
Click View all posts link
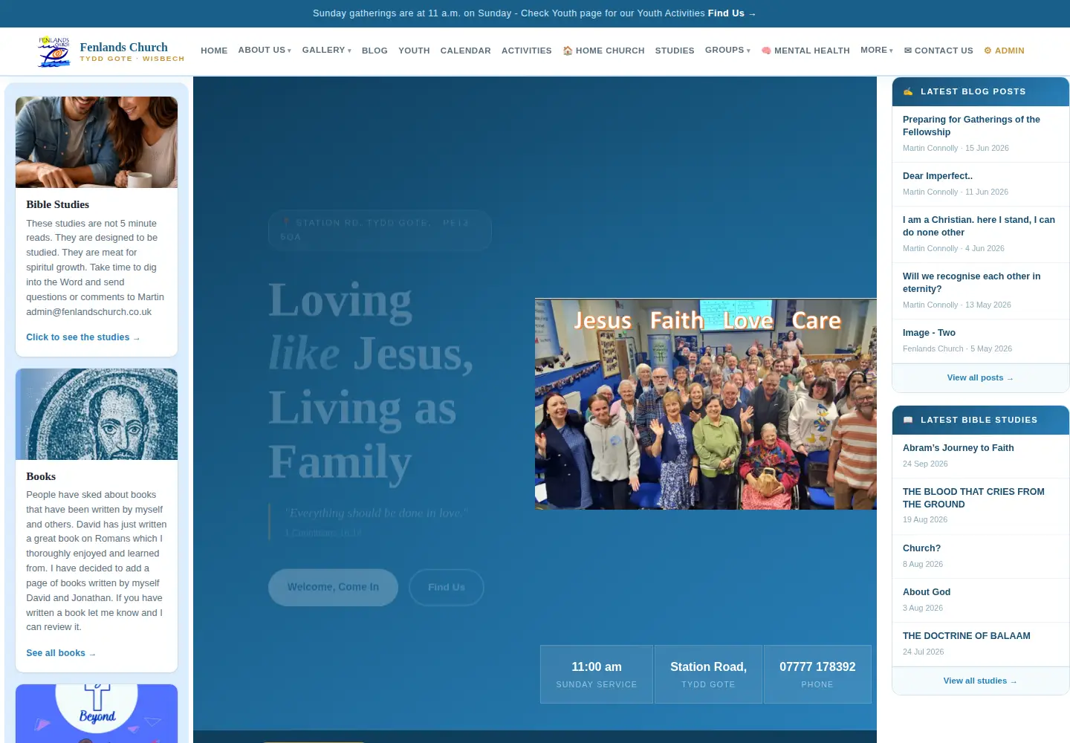[980, 377]
